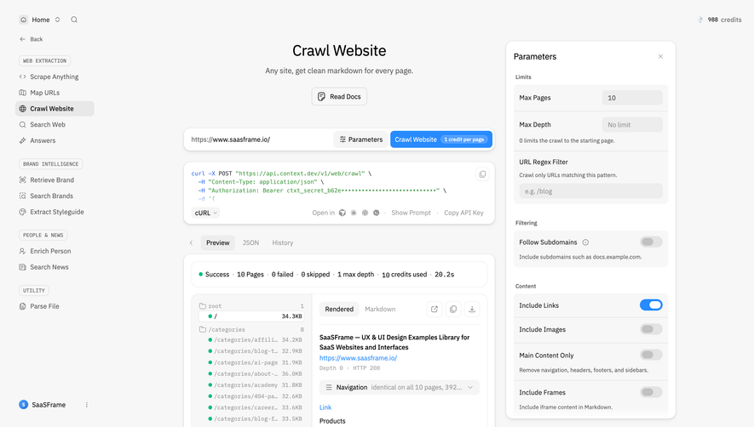Collapse the root folder in tree
Screen dimensions: 754x427
[x=251, y=306]
